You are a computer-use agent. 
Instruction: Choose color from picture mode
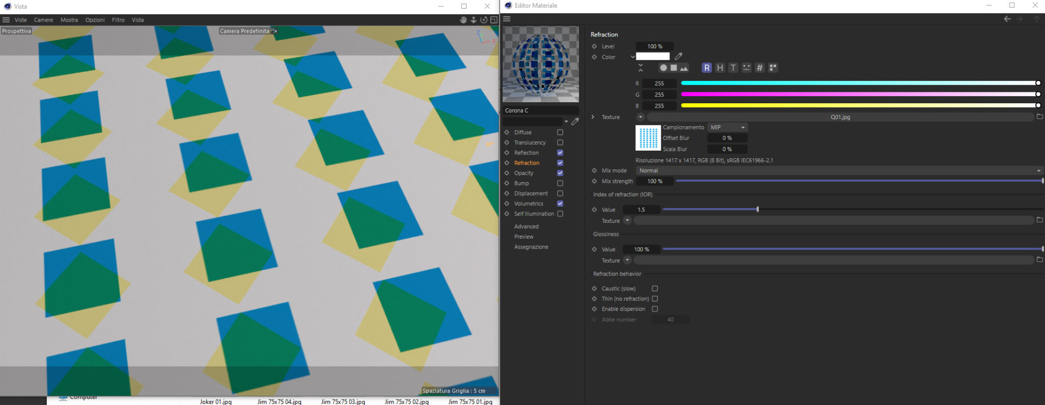(x=684, y=68)
